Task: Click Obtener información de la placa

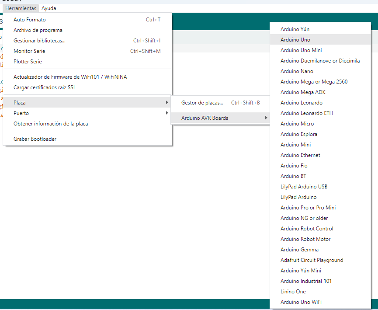Action: (x=51, y=124)
